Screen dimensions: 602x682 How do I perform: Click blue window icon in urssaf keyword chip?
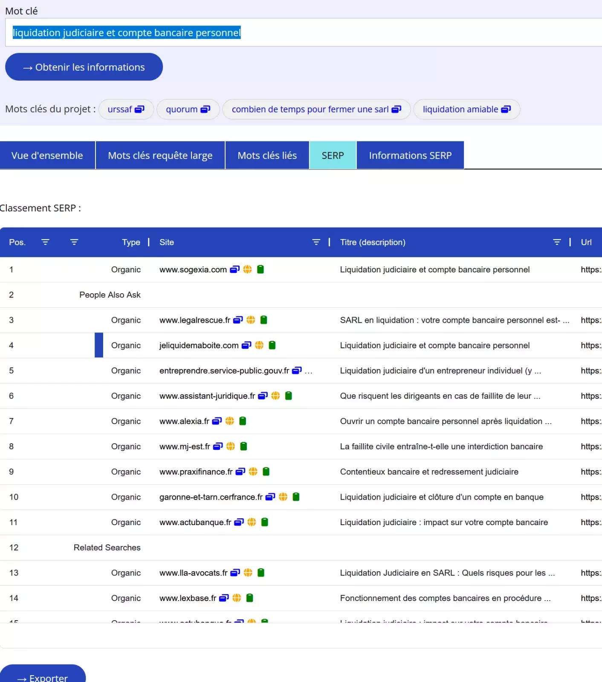139,110
